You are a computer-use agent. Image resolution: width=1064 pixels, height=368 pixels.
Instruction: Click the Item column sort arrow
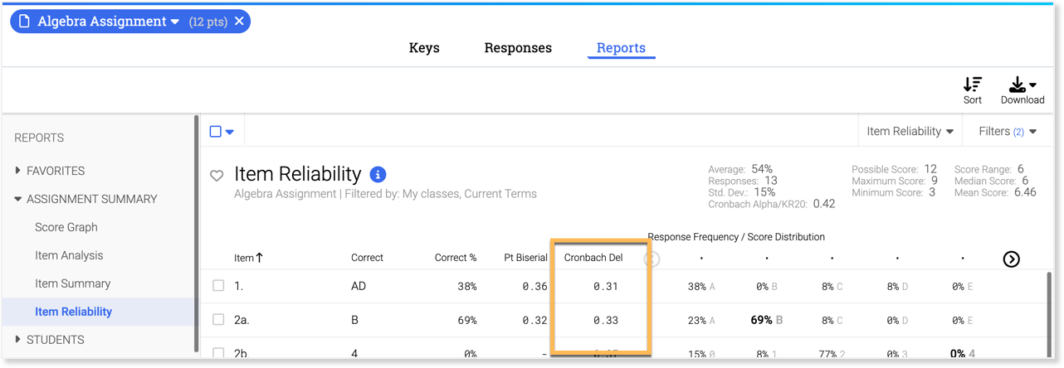259,258
